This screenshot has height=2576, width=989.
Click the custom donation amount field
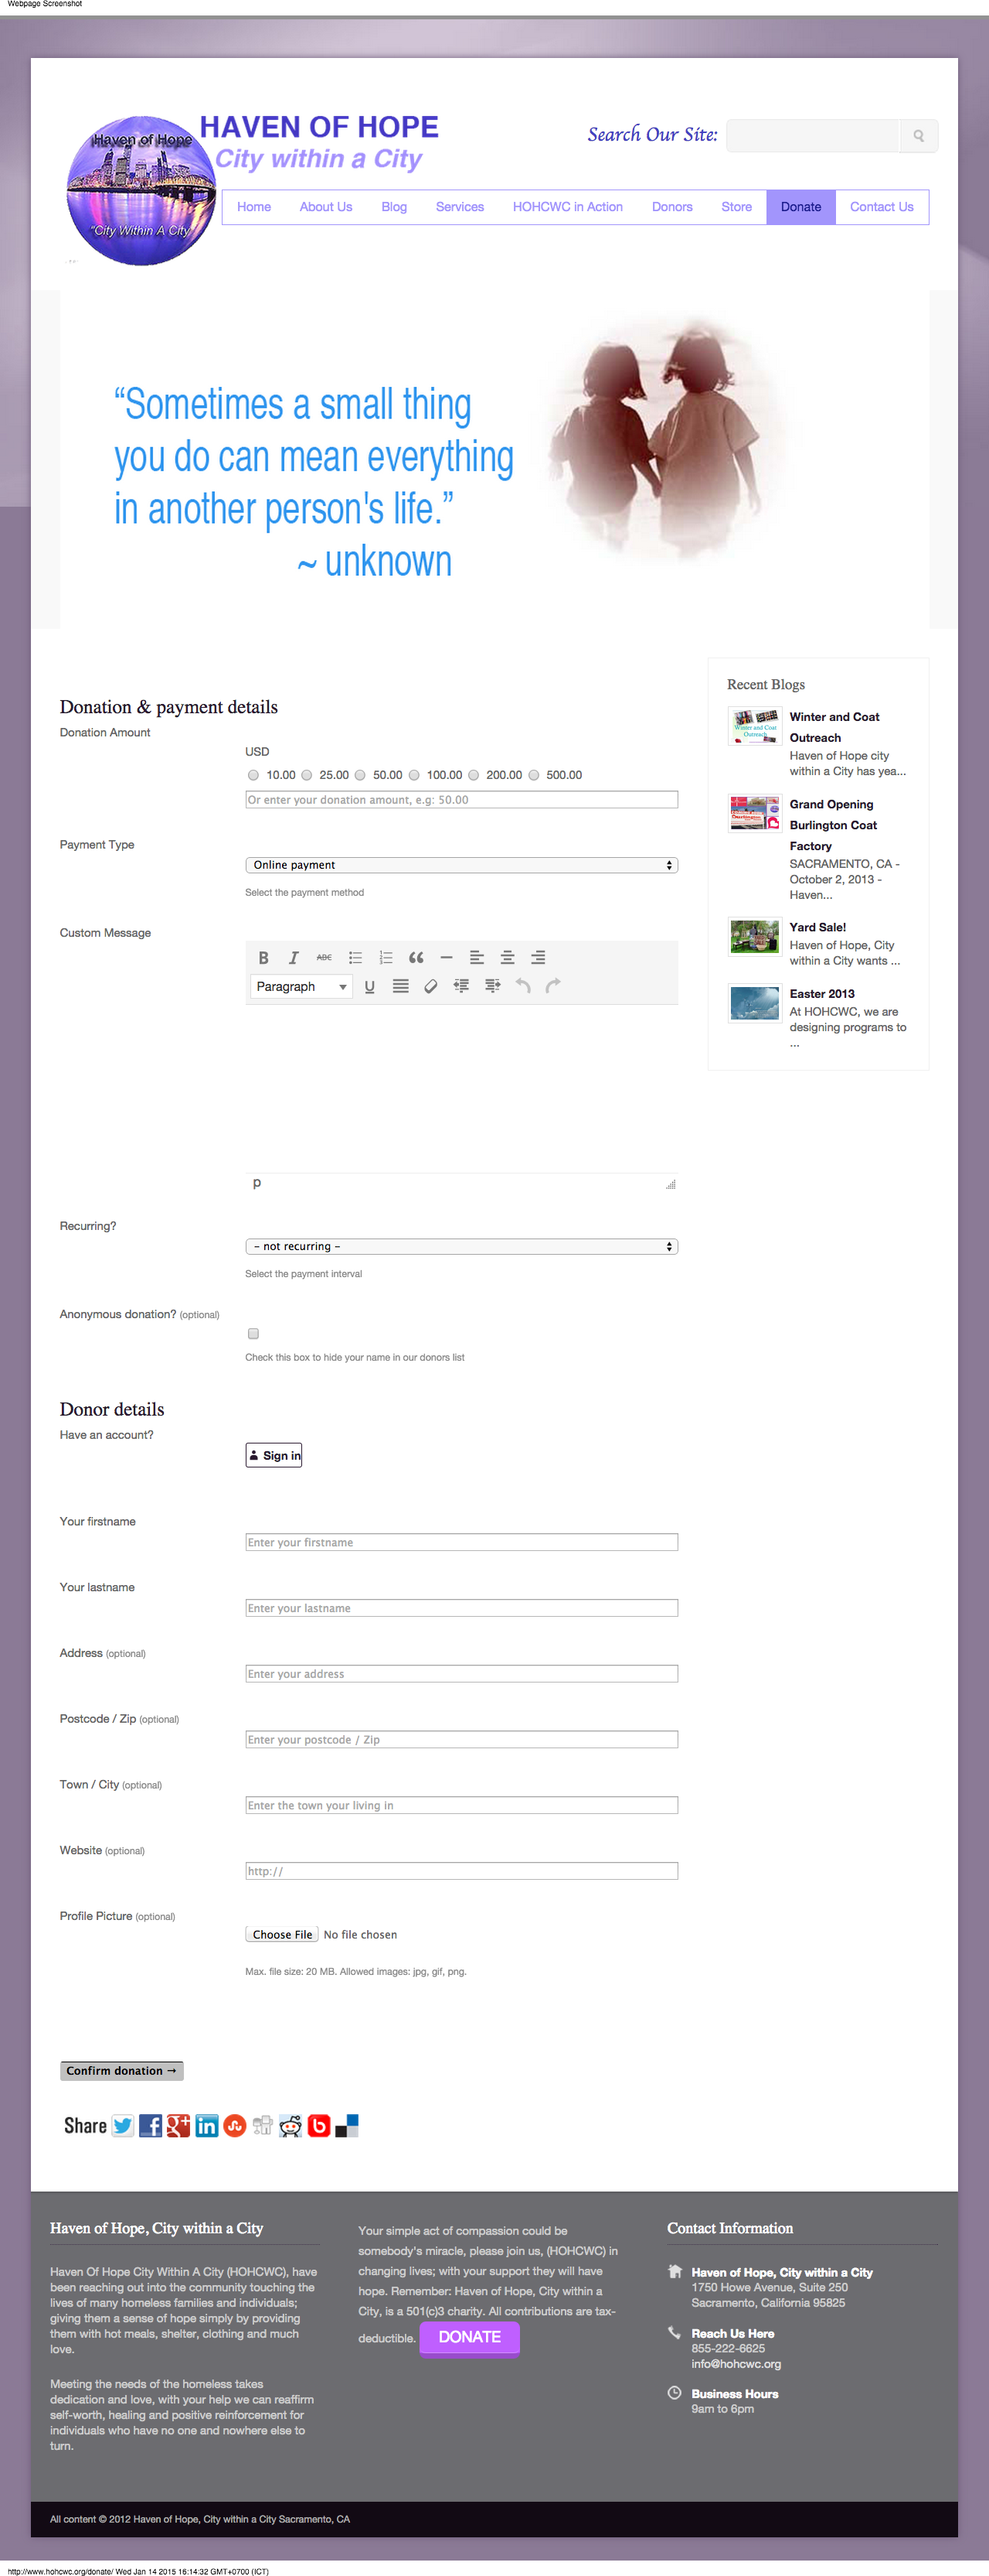tap(461, 800)
